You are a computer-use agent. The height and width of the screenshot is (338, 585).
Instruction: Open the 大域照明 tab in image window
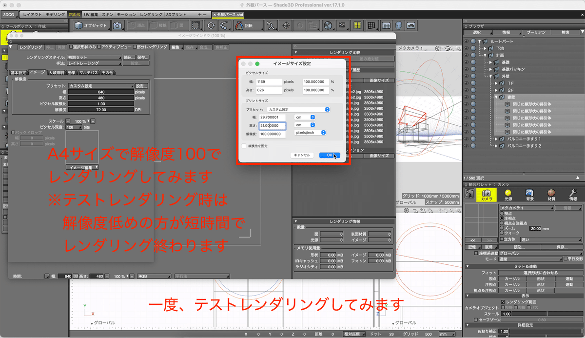coord(56,73)
